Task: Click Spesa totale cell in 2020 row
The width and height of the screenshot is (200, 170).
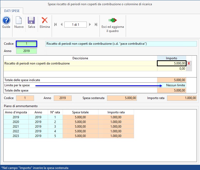Action: 80,122
